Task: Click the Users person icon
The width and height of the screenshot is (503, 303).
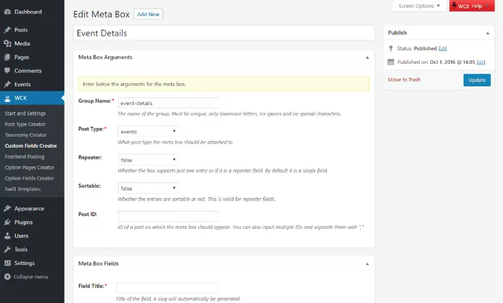Action: [7, 236]
